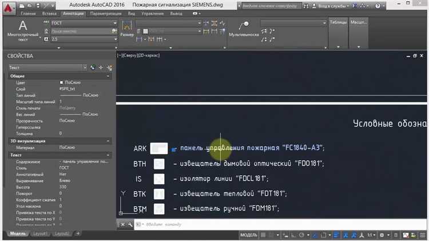Click the jogged dimension line icon
This screenshot has height=241, width=429.
[x=222, y=23]
